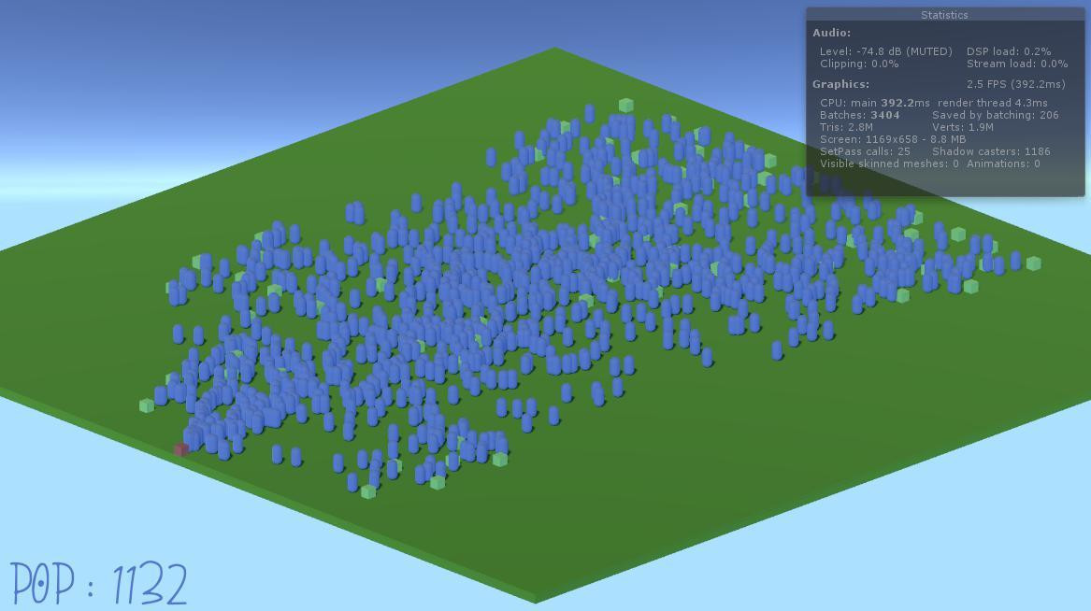The height and width of the screenshot is (611, 1091).
Task: Click the Clipping: 0.0% entry
Action: [859, 64]
